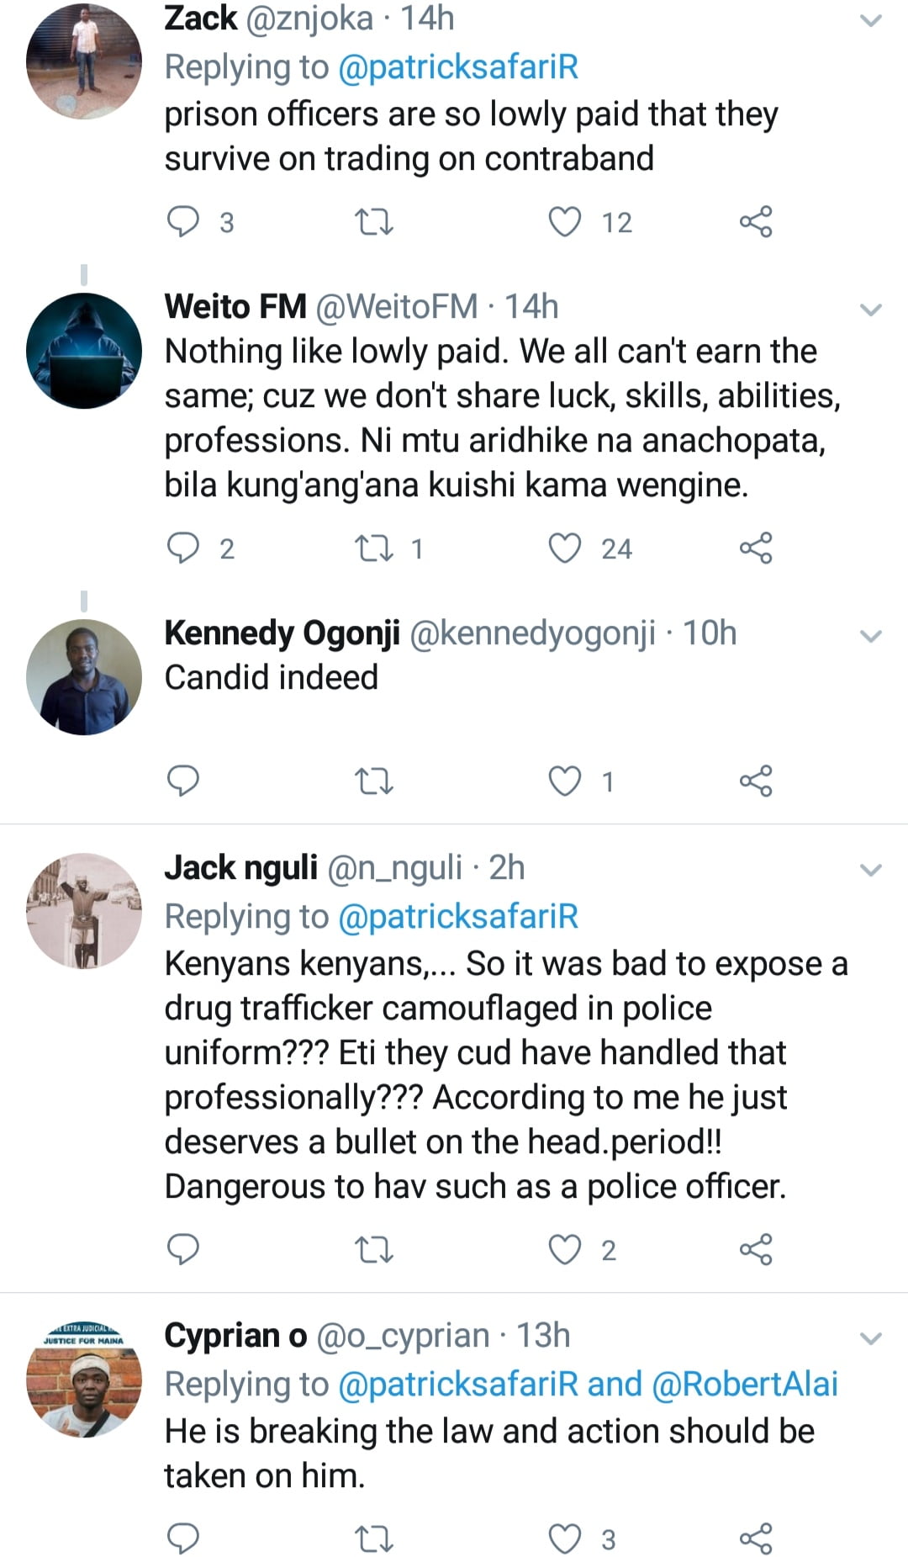Open the @RobertAlai mention link

745,1384
